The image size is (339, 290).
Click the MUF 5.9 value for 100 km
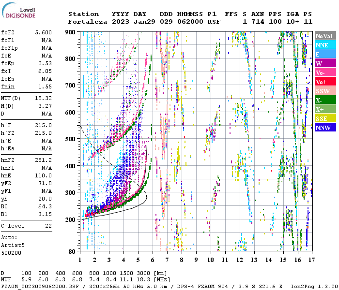(x=26, y=280)
